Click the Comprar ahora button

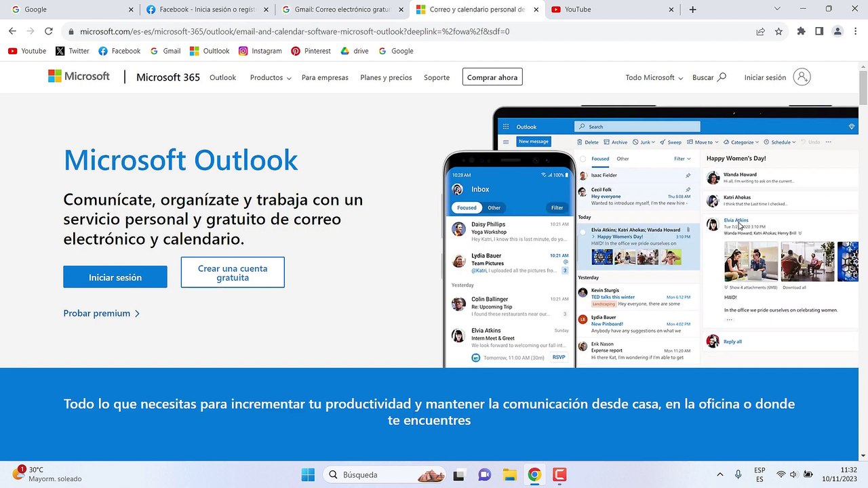click(492, 77)
